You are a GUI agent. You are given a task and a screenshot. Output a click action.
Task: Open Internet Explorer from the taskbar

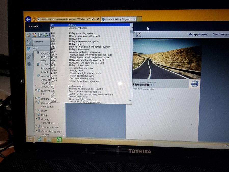coord(39,139)
